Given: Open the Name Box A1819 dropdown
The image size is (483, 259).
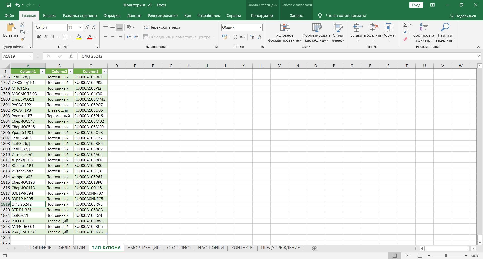Looking at the screenshot, I should click(x=30, y=56).
